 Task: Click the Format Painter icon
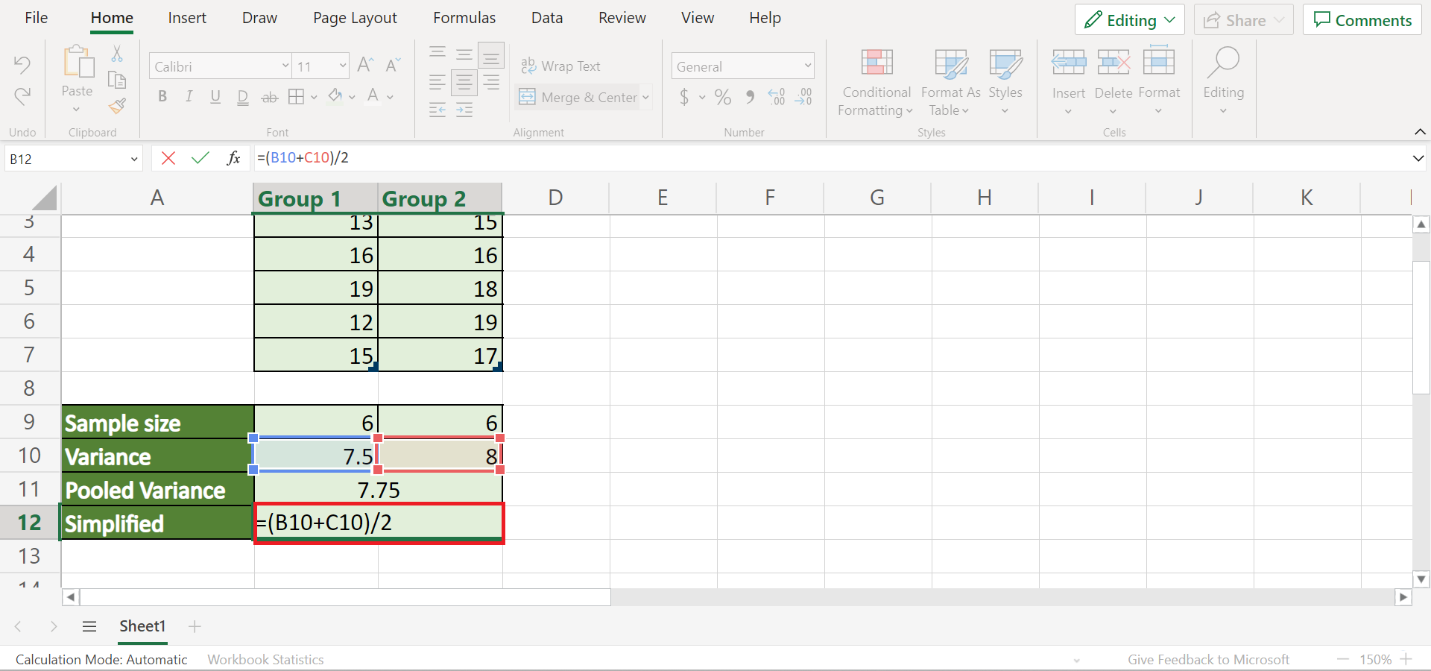[x=117, y=106]
